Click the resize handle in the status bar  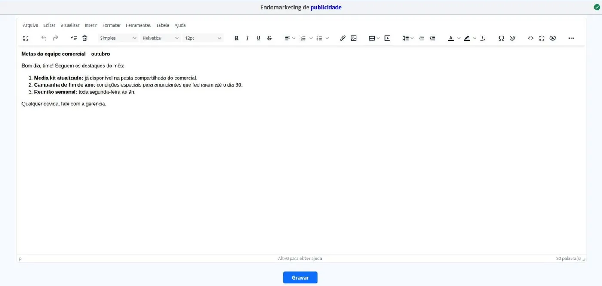(584, 259)
